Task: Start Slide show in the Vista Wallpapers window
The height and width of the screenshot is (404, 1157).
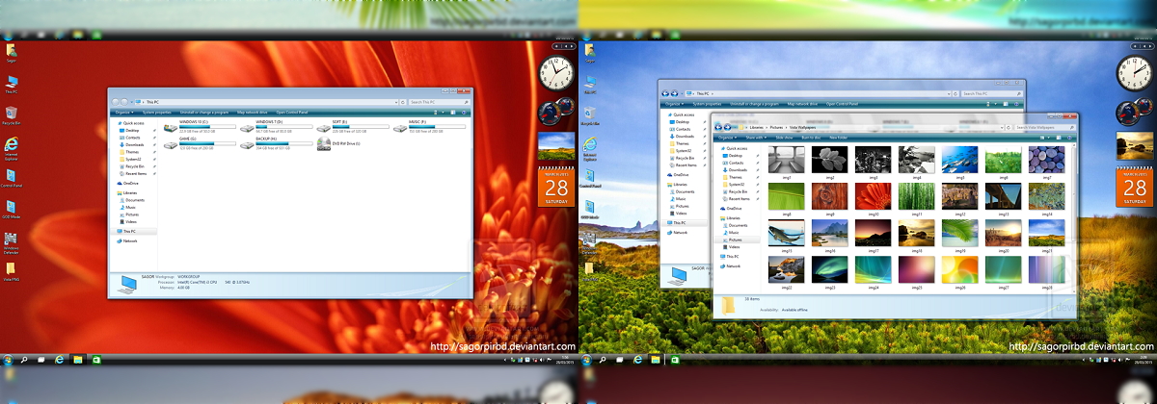Action: pyautogui.click(x=784, y=138)
